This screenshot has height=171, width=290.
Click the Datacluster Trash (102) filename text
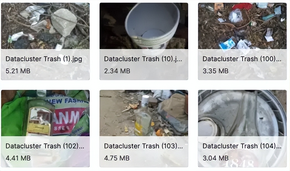pyautogui.click(x=45, y=146)
